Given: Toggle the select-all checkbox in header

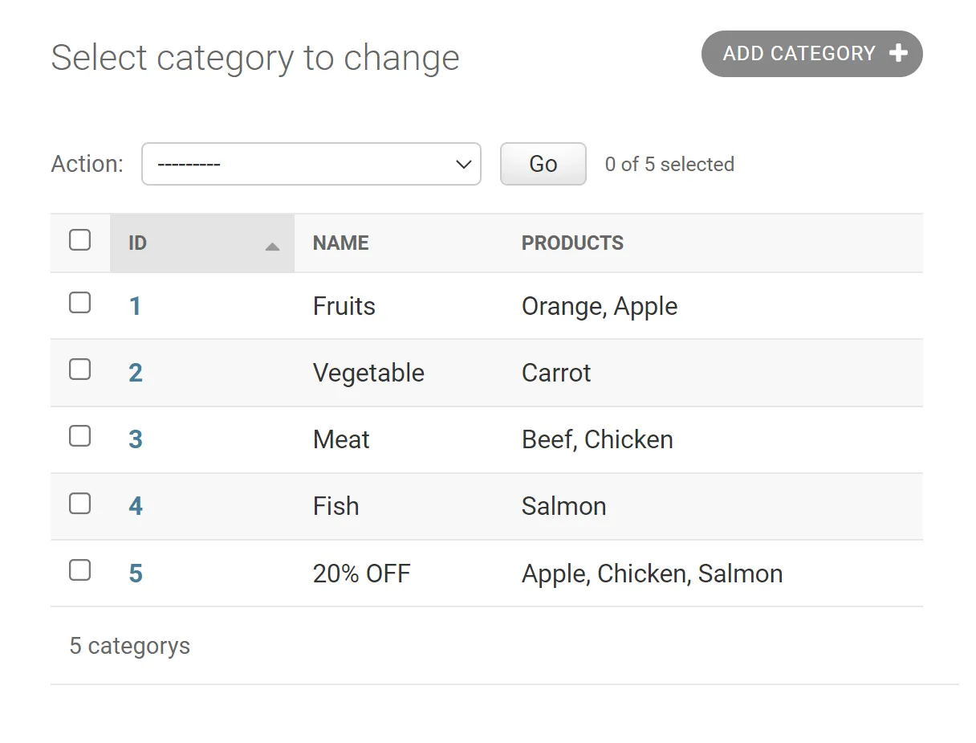Looking at the screenshot, I should 80,240.
